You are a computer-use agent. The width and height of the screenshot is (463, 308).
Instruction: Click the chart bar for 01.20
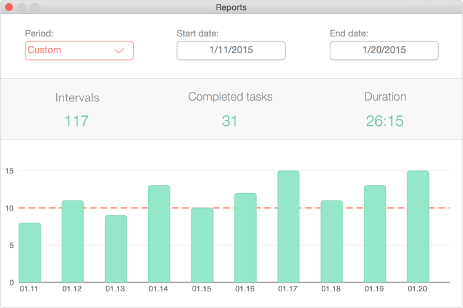pos(418,227)
